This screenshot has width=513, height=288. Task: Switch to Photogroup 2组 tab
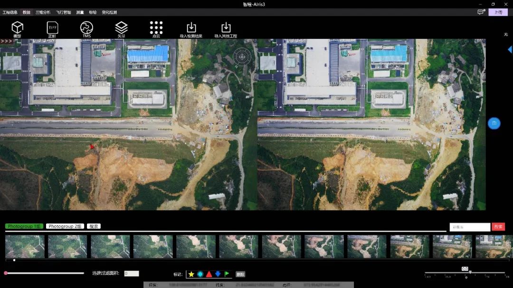click(x=66, y=226)
